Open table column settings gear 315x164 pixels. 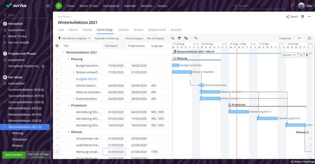coord(57,45)
